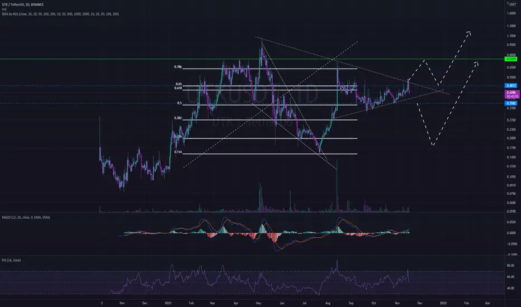Click the 0.0000 MACD axis value
This screenshot has width=521, height=307.
(x=511, y=233)
